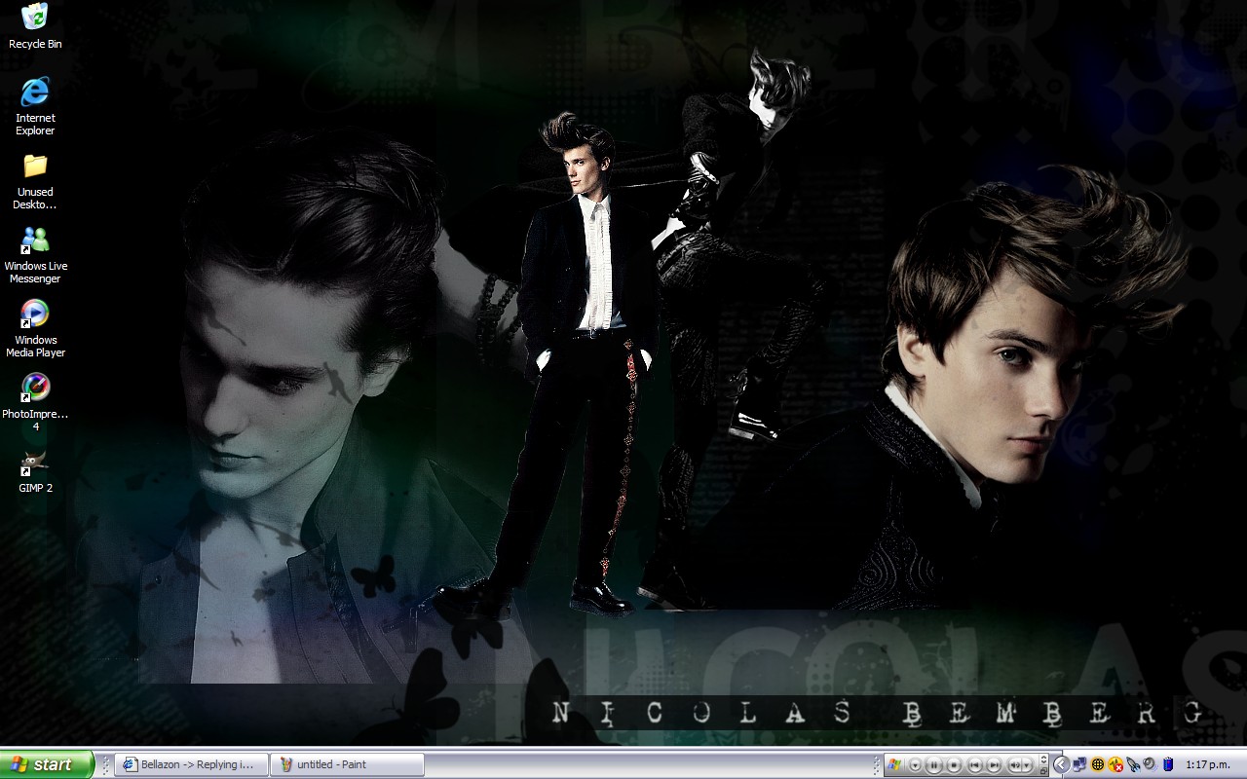The width and height of the screenshot is (1247, 779).
Task: Switch to the Bellazon browser window
Action: [x=191, y=764]
